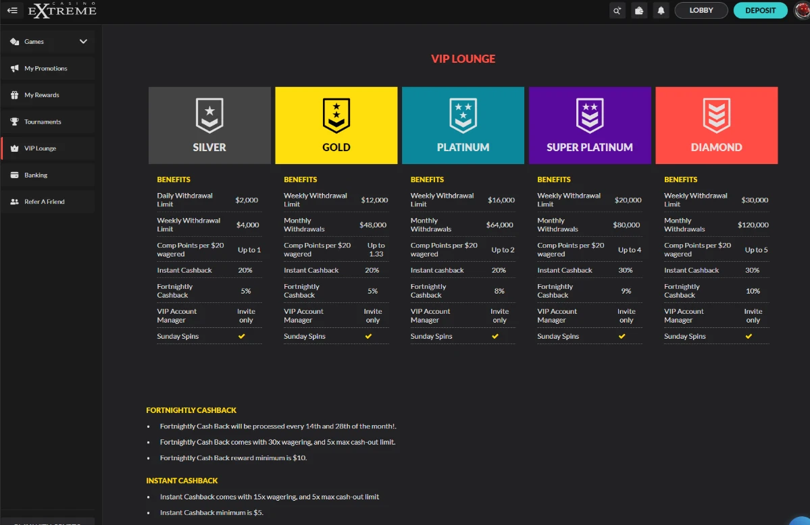
Task: Click the Casino Extreme logo
Action: point(62,10)
